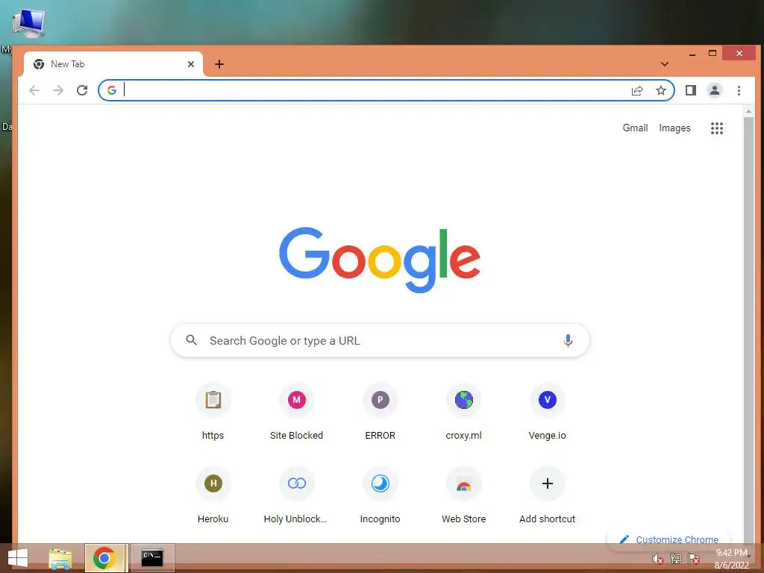Open the Holy Unblock shortcut
Image resolution: width=764 pixels, height=573 pixels.
296,495
